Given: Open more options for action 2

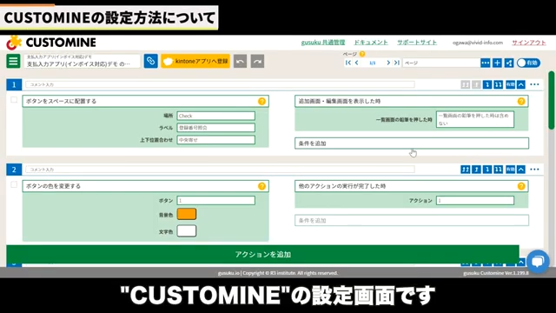Looking at the screenshot, I should 534,170.
